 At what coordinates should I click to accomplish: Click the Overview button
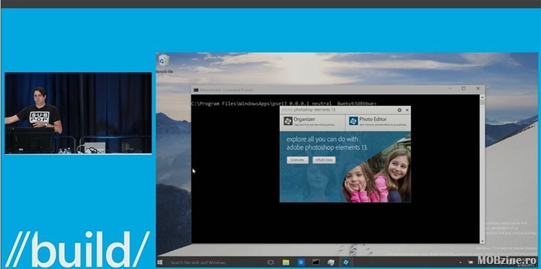tap(297, 160)
